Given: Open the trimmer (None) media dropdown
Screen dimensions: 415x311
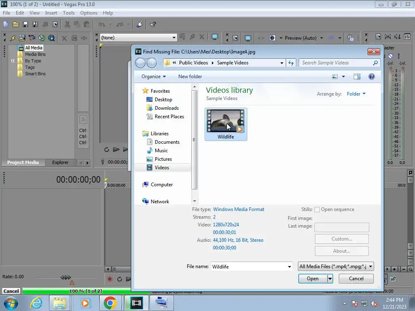Looking at the screenshot, I should [174, 38].
